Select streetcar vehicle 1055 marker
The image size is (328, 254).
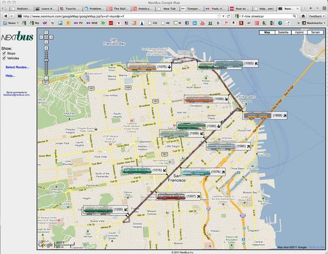[105, 210]
